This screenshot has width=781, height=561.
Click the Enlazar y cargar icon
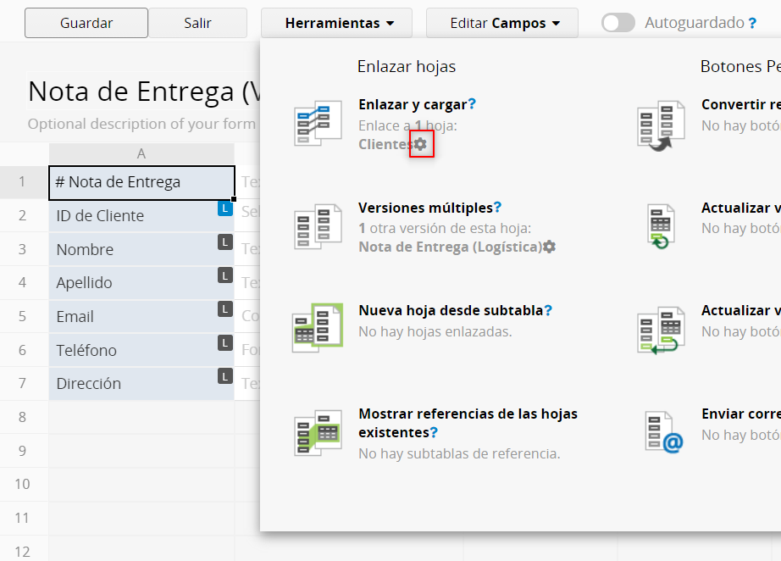click(x=318, y=124)
